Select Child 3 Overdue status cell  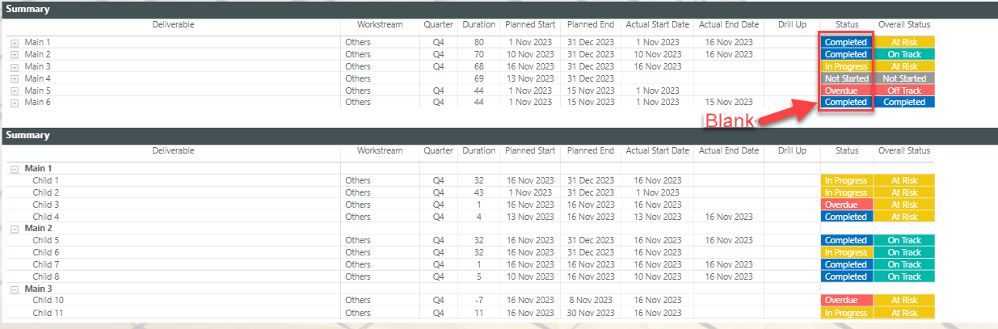coord(846,205)
